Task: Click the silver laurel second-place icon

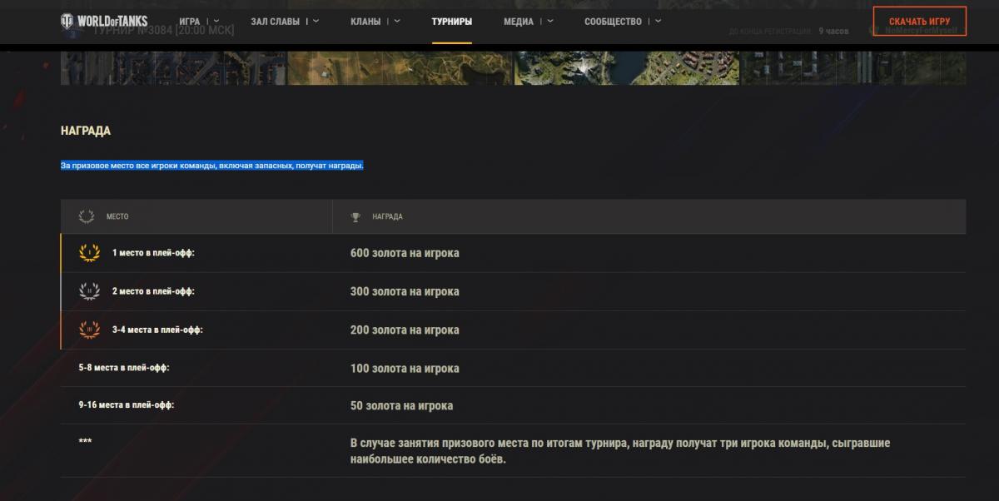Action: tap(89, 291)
